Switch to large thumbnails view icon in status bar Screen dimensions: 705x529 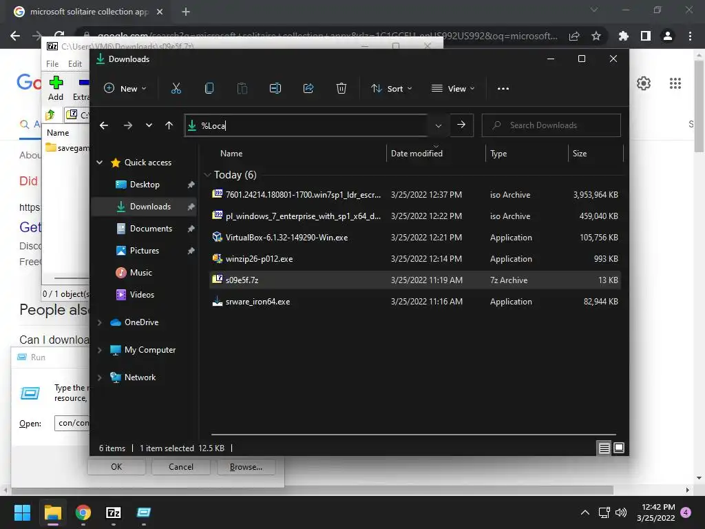(619, 448)
